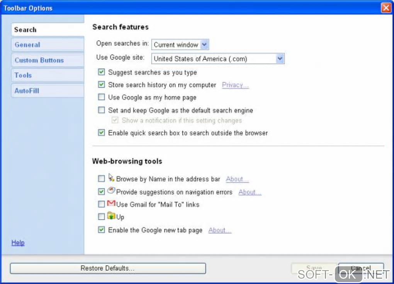Click the Search features heading

121,27
